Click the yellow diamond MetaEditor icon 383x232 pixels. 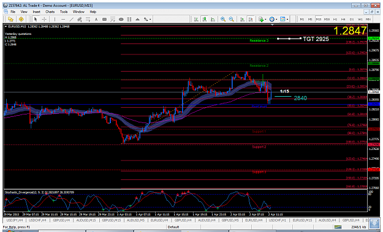[x=21, y=19]
